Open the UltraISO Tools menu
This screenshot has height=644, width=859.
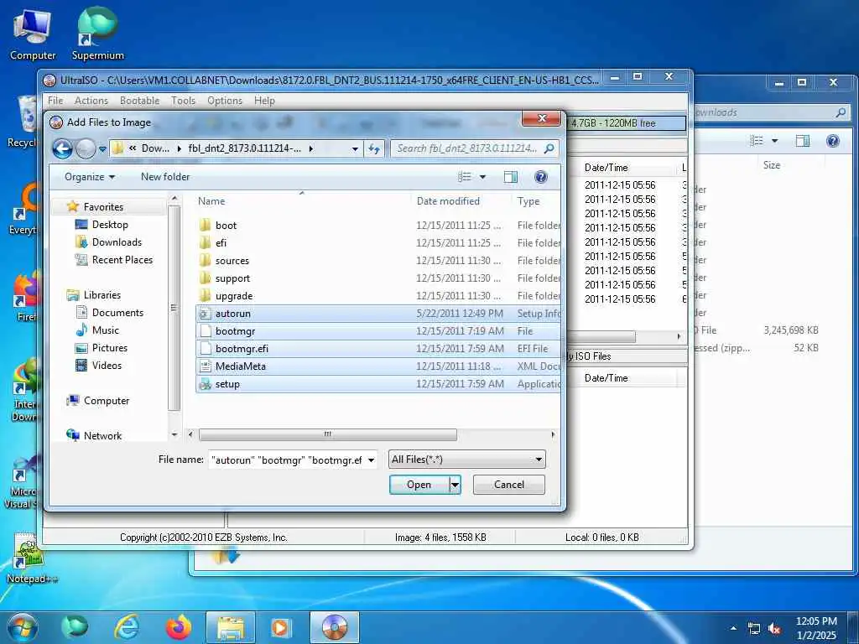coord(183,101)
